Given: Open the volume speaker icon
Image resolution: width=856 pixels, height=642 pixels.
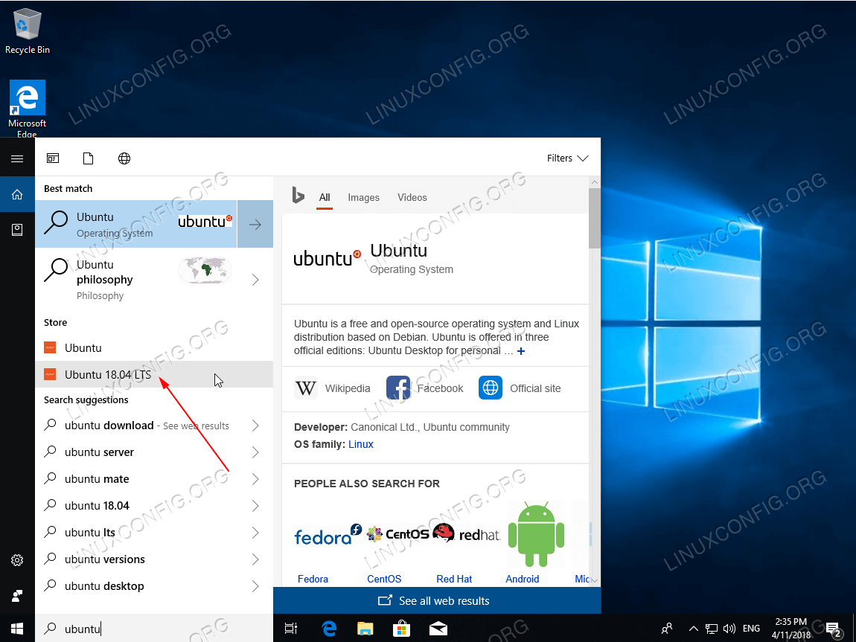Looking at the screenshot, I should click(729, 629).
